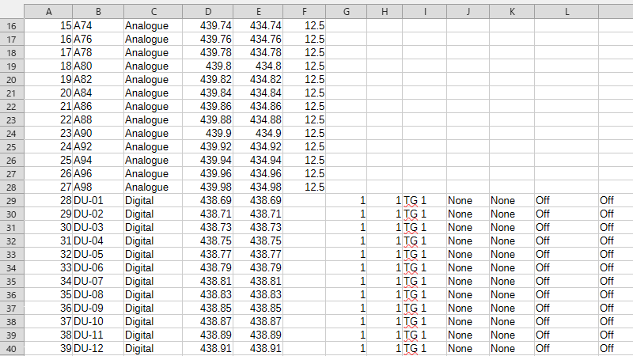Select row 40 header
This screenshot has height=356, width=633.
pyautogui.click(x=12, y=348)
